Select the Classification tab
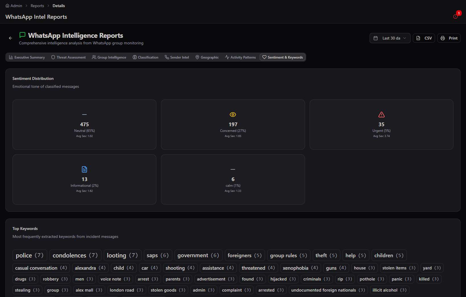466x297 pixels. (x=146, y=57)
